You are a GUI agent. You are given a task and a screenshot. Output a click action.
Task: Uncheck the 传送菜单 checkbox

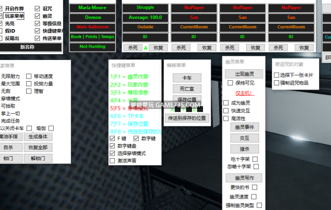pyautogui.click(x=37, y=38)
